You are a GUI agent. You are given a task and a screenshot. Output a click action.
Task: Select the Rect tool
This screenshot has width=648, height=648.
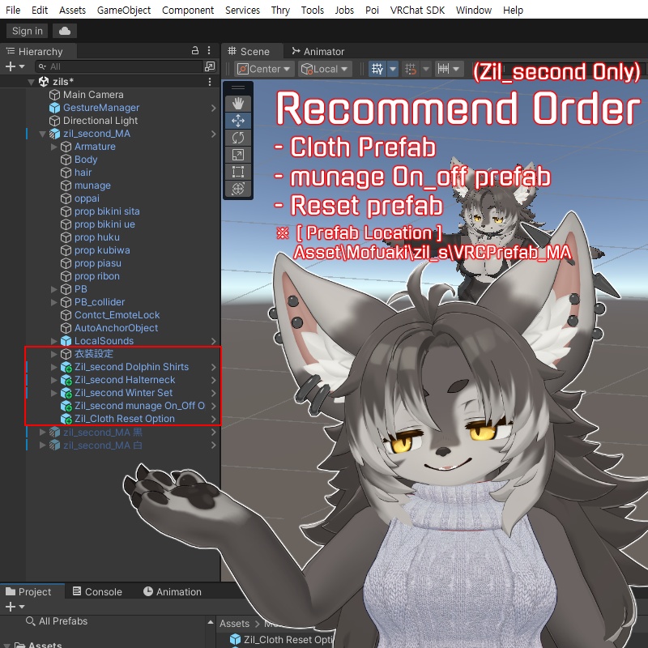click(x=237, y=172)
